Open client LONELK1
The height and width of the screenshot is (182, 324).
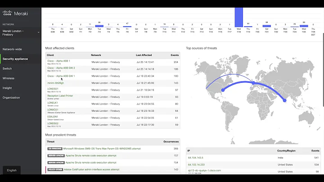pos(53,103)
